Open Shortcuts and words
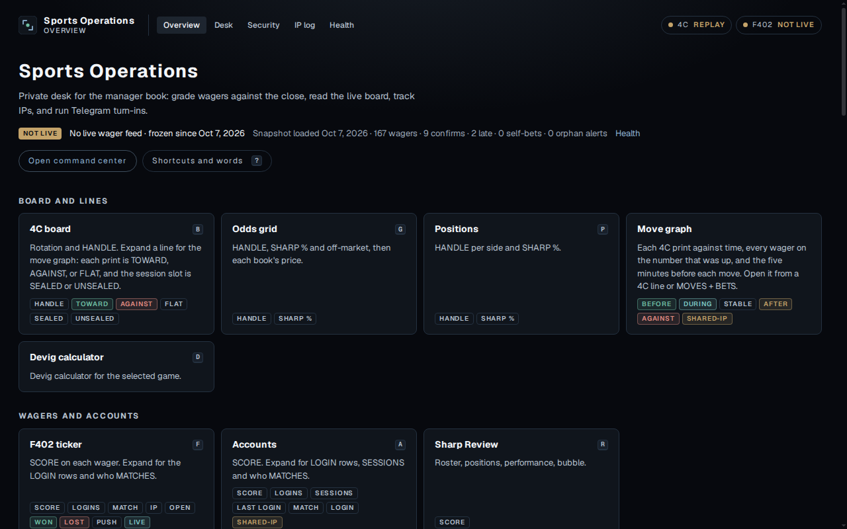The width and height of the screenshot is (847, 529). pos(206,161)
